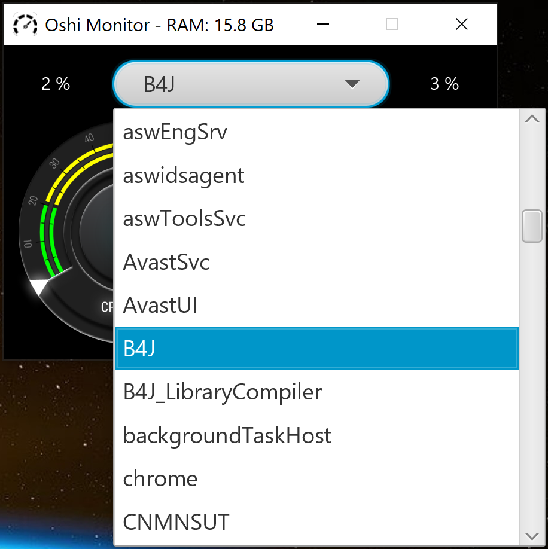Open the B4J process combo box
548x549 pixels.
pos(239,84)
